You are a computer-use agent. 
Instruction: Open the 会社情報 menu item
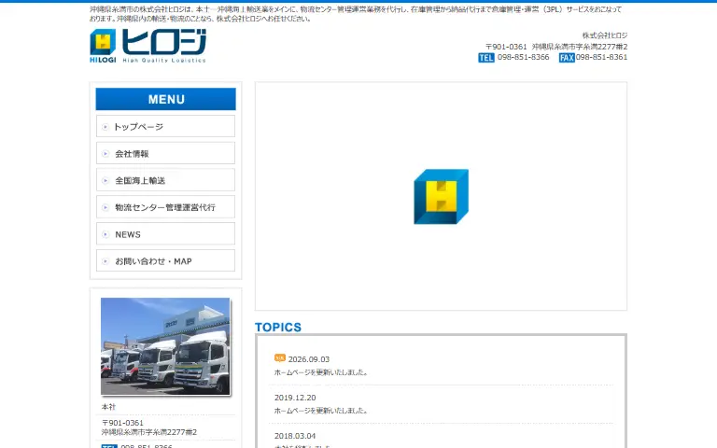point(165,154)
